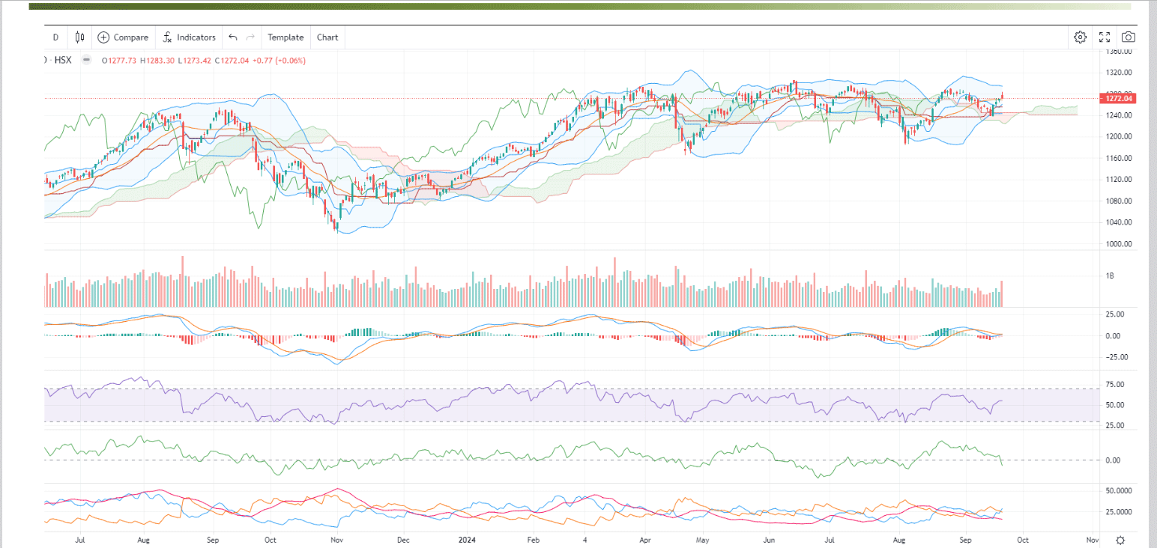Click the Compare button label

point(131,37)
